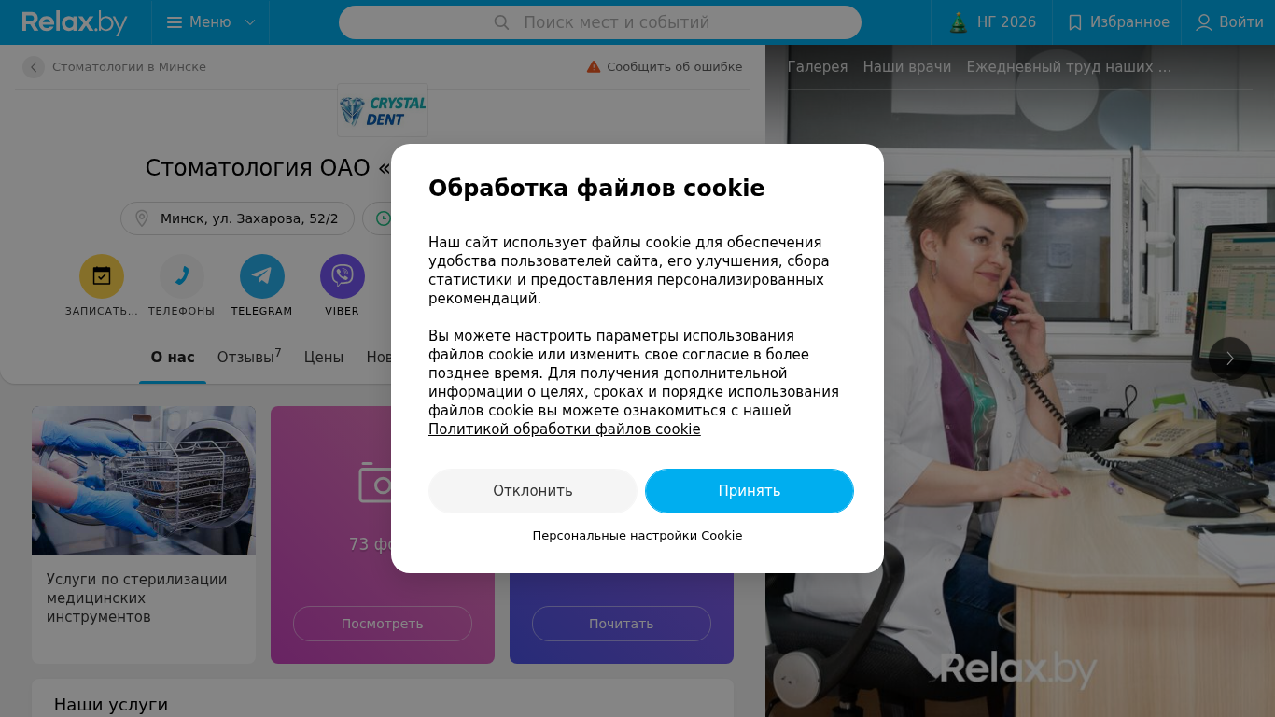The height and width of the screenshot is (717, 1275).
Task: Open the Цены tab
Action: 324,358
